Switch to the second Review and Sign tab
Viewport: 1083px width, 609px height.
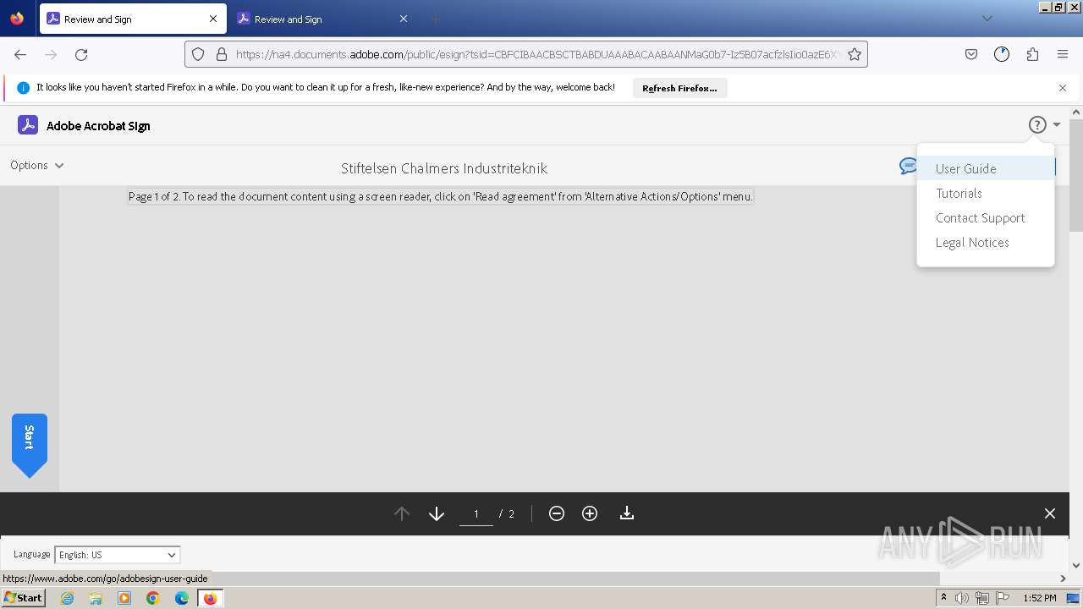click(322, 19)
